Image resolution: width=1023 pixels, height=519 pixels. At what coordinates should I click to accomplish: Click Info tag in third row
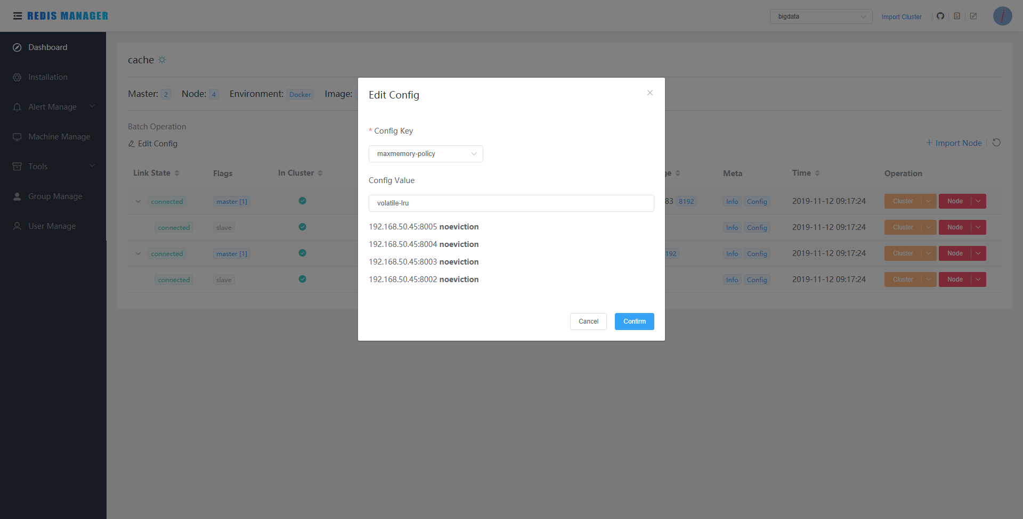(732, 254)
